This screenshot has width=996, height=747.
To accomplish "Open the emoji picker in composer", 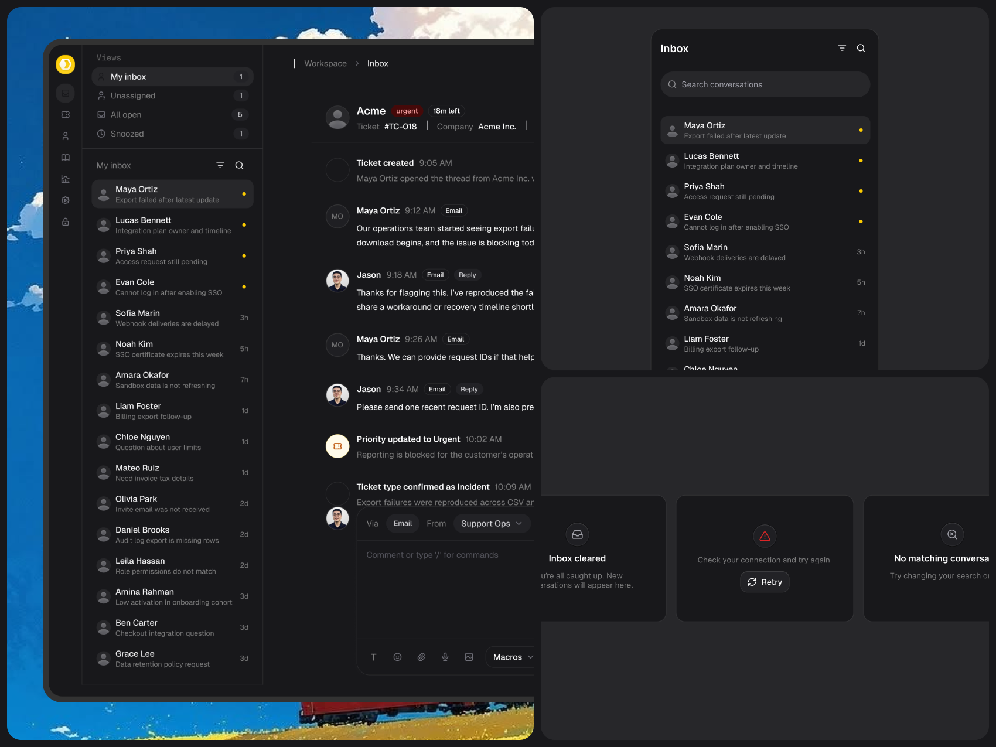I will (397, 657).
